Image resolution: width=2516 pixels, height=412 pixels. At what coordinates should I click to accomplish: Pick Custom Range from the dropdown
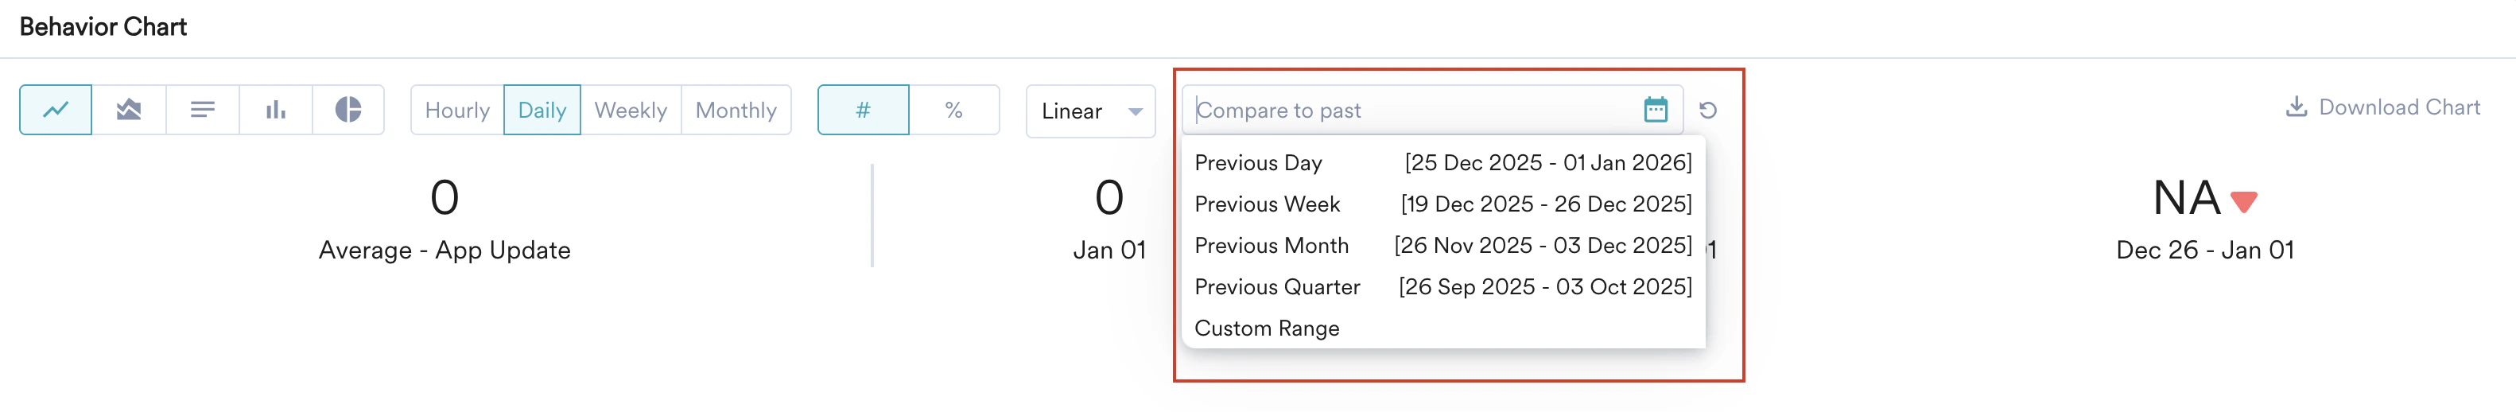point(1267,328)
